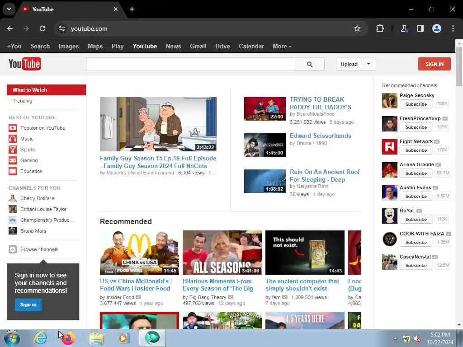Reload the page with refresh icon
Image resolution: width=463 pixels, height=347 pixels.
(43, 28)
